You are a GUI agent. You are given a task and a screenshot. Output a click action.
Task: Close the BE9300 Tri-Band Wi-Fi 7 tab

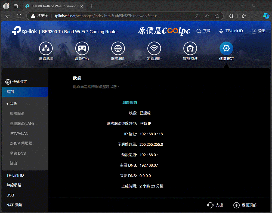point(82,6)
